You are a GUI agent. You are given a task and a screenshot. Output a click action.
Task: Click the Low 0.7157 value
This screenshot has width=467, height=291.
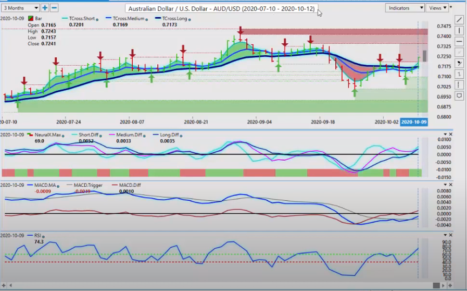coord(48,38)
